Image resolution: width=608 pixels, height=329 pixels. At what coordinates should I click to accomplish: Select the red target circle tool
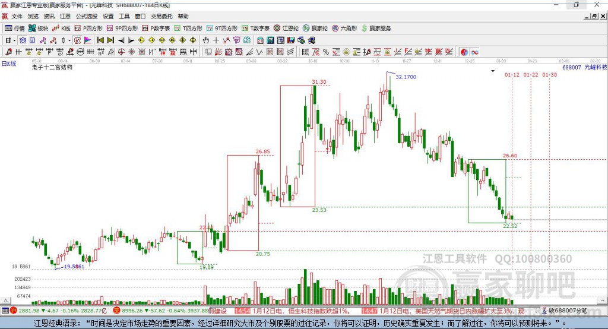point(121,52)
